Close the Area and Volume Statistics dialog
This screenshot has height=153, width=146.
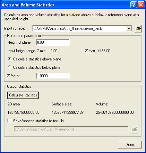coord(141,5)
